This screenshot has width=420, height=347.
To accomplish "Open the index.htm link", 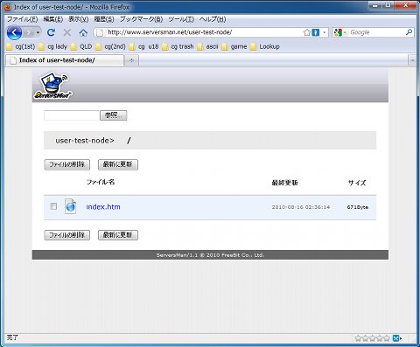I will tap(103, 207).
